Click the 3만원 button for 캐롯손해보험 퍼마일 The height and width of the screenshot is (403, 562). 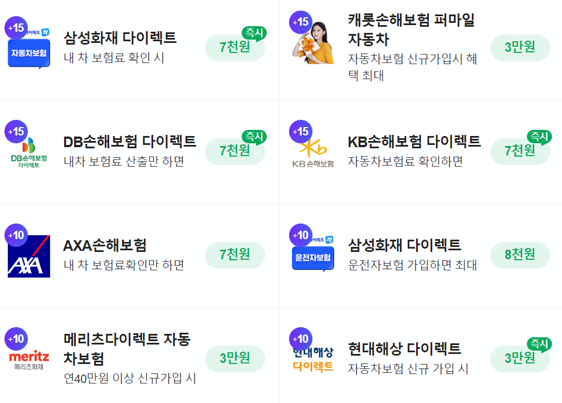tap(520, 48)
